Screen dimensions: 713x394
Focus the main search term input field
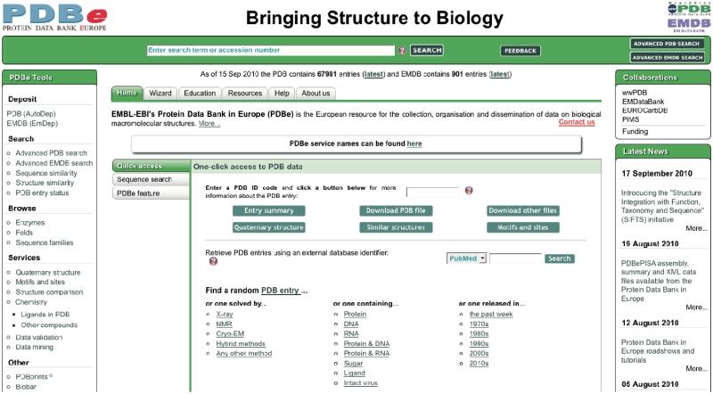click(x=271, y=51)
